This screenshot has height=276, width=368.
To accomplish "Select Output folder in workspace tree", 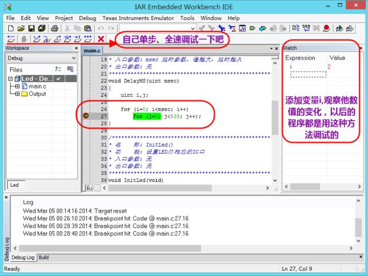I will click(x=37, y=94).
